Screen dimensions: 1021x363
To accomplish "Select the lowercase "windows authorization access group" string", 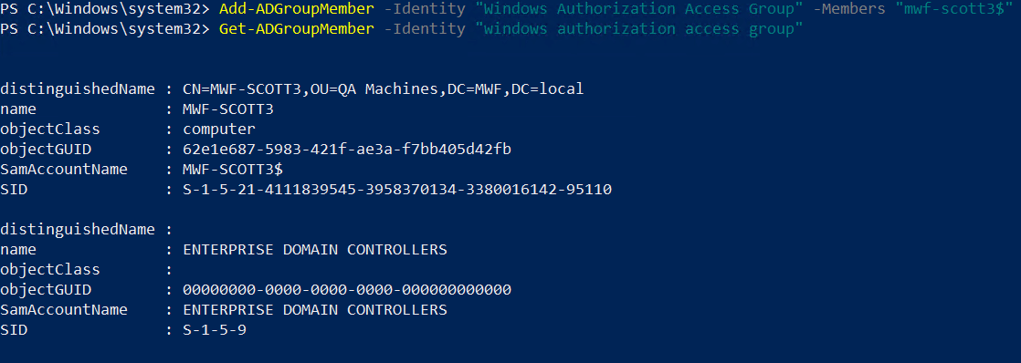I will pos(642,29).
